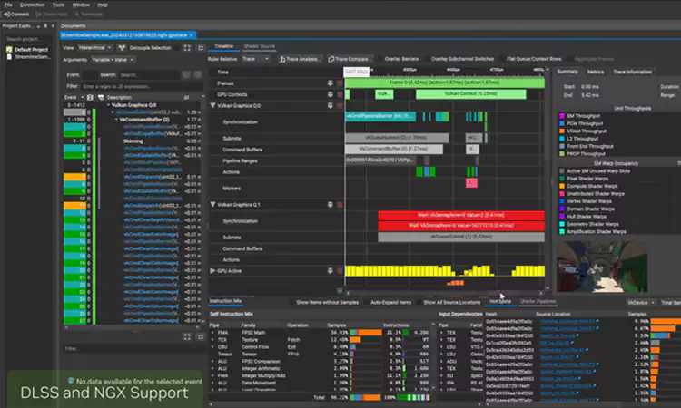This screenshot has width=681, height=408.
Task: Click the collapse icon below the event list
Action: pos(201,337)
